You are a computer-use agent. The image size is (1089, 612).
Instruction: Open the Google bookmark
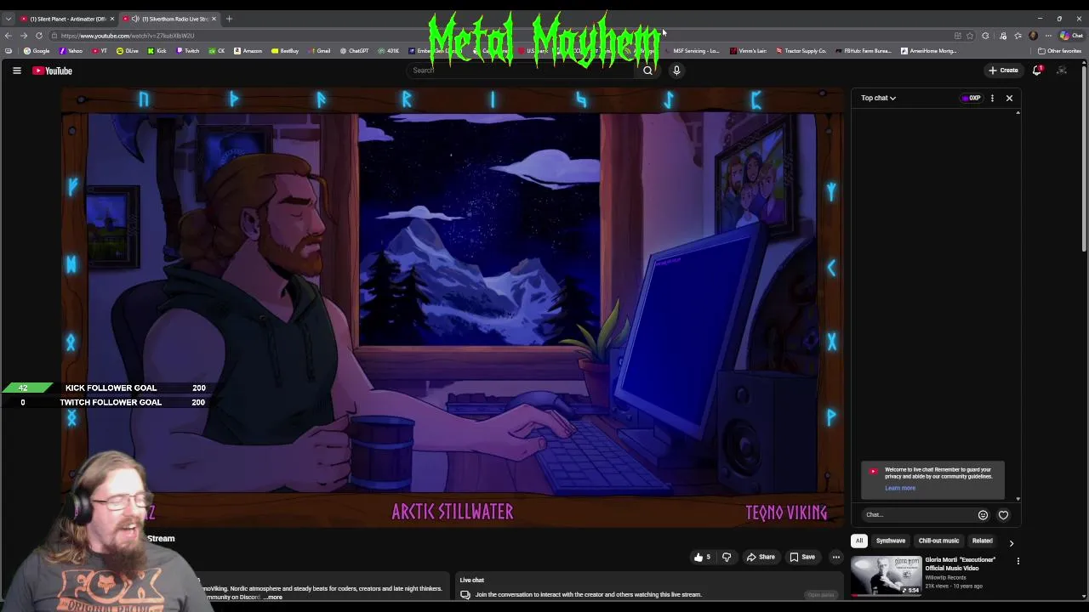click(x=37, y=51)
